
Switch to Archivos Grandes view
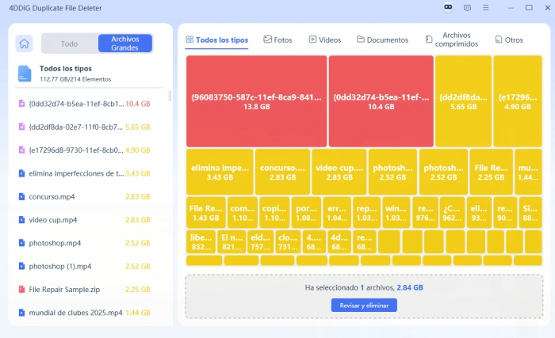pos(125,44)
